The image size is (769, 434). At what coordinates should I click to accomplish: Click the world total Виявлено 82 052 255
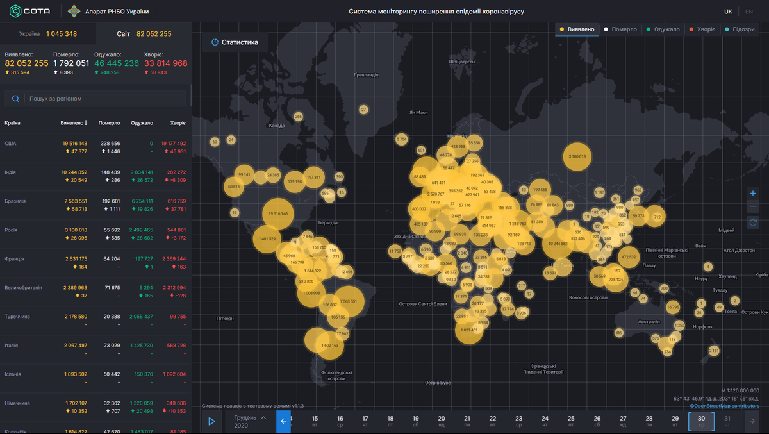(x=27, y=63)
